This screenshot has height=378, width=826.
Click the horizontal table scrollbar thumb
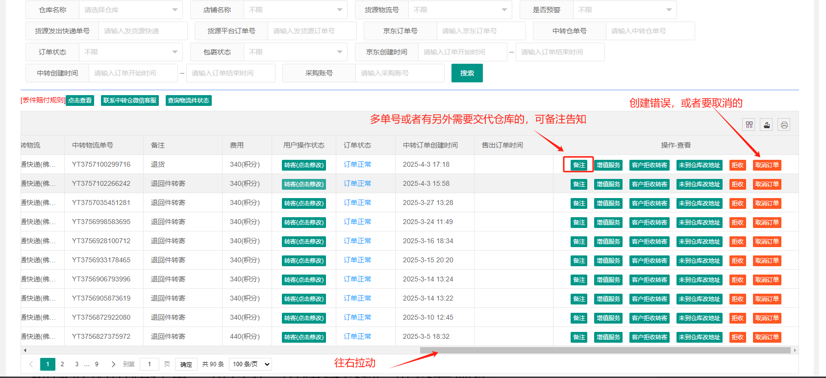click(x=605, y=350)
